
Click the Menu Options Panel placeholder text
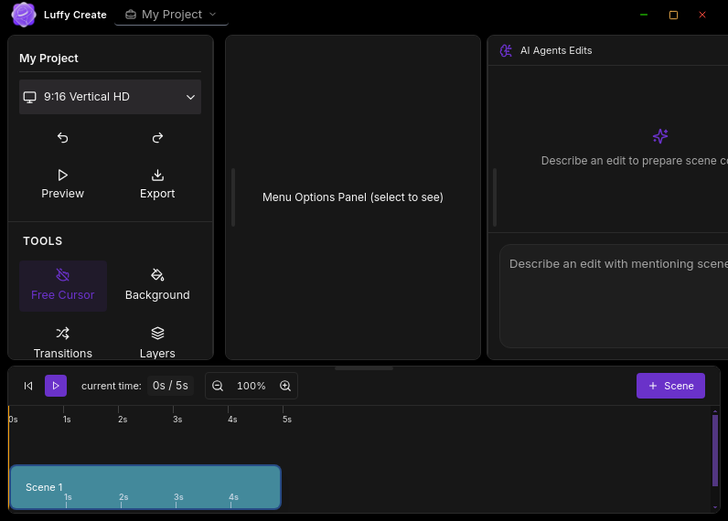point(353,197)
